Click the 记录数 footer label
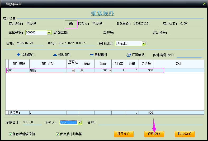208x141 pixels. pyautogui.click(x=15, y=113)
